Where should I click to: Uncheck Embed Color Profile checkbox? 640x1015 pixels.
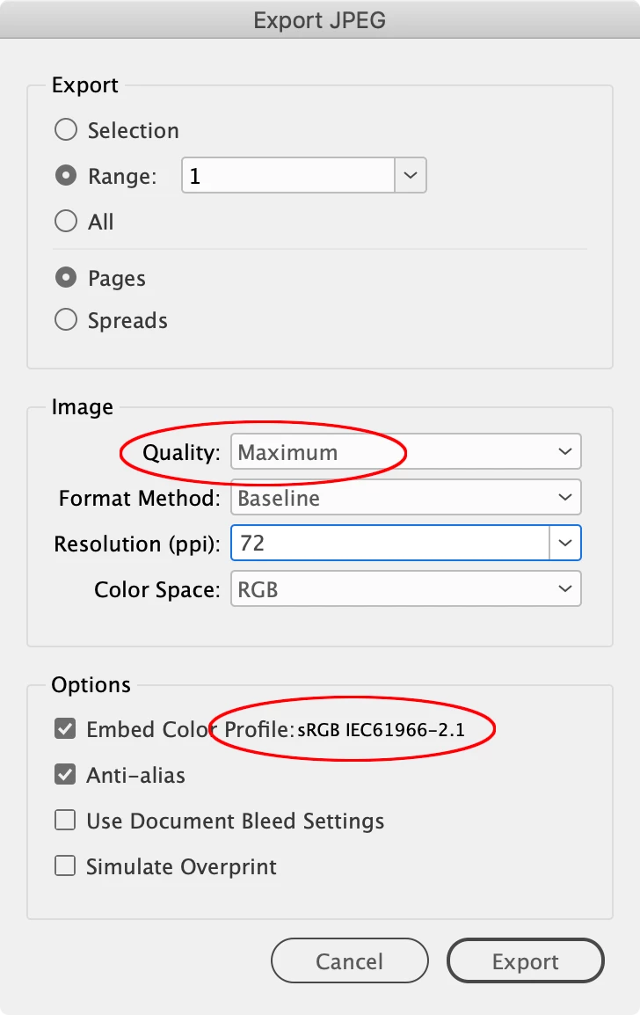[65, 729]
